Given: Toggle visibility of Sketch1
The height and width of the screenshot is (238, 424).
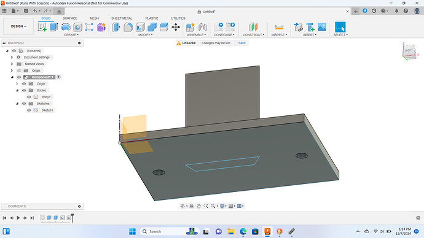Looking at the screenshot, I should coord(29,110).
